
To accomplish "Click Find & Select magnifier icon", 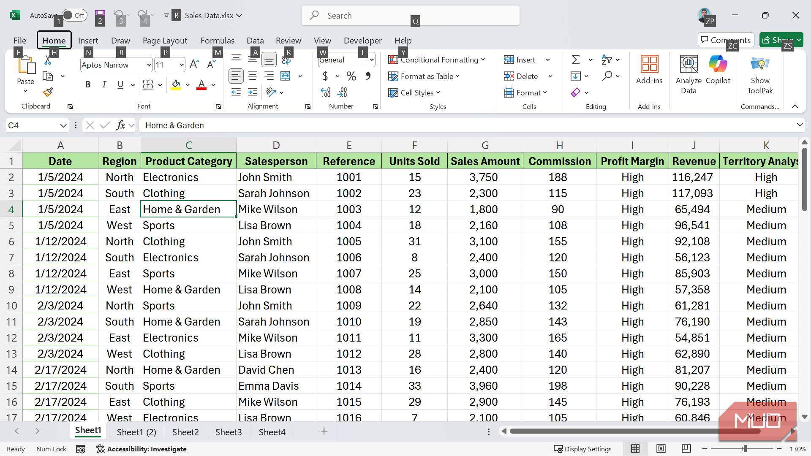I will (607, 76).
